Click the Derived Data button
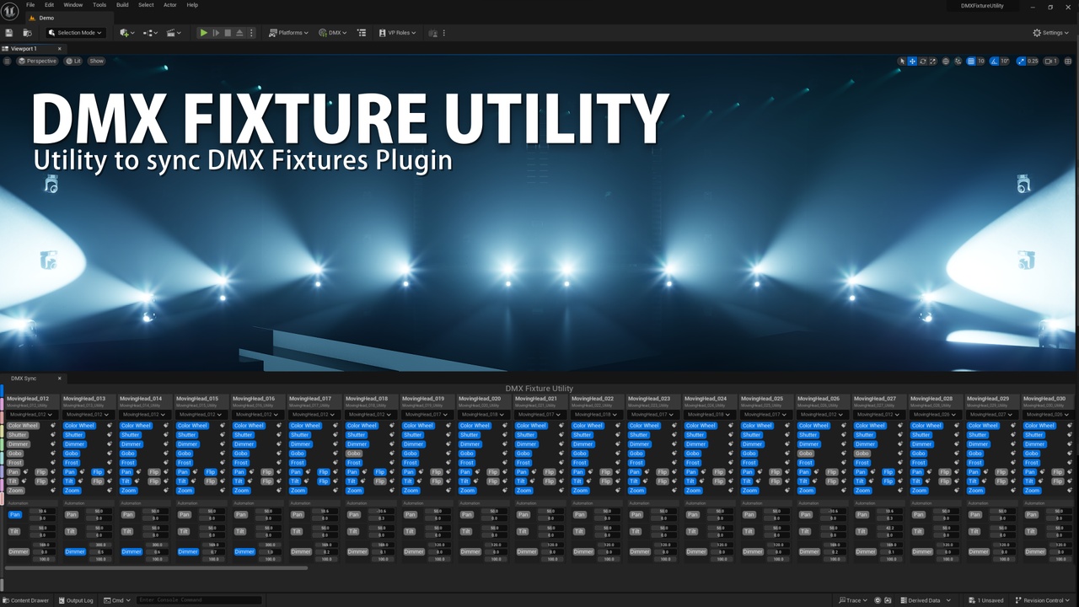 tap(920, 600)
